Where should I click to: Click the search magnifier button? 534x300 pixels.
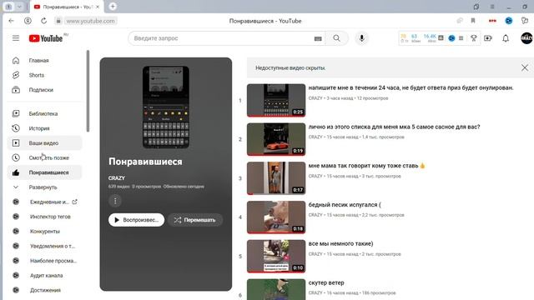click(336, 38)
